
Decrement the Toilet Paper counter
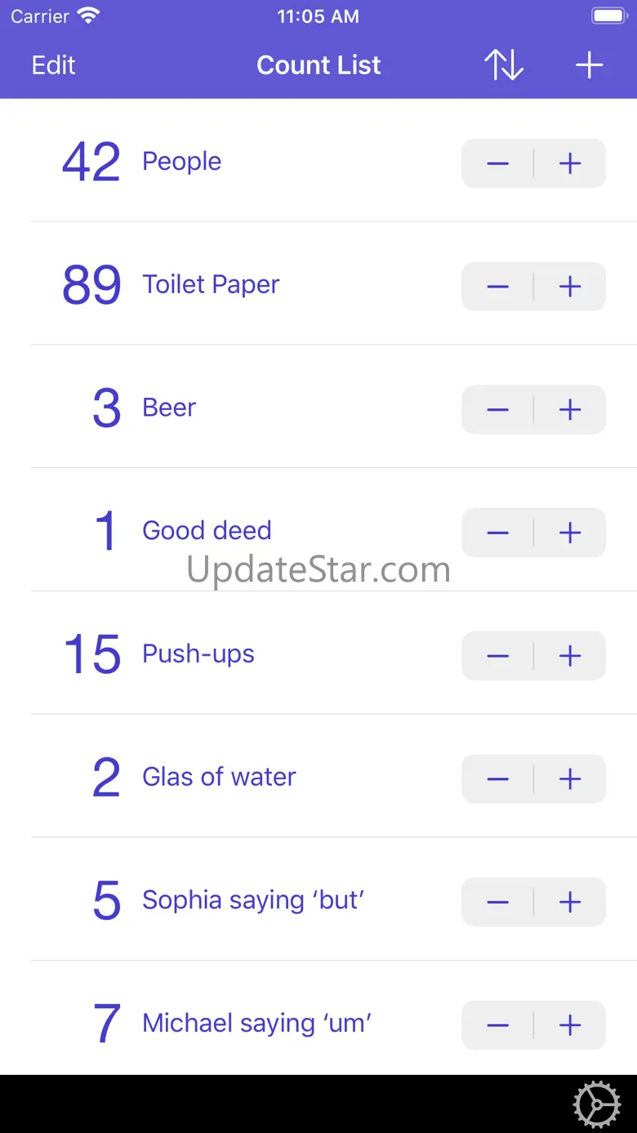(497, 287)
